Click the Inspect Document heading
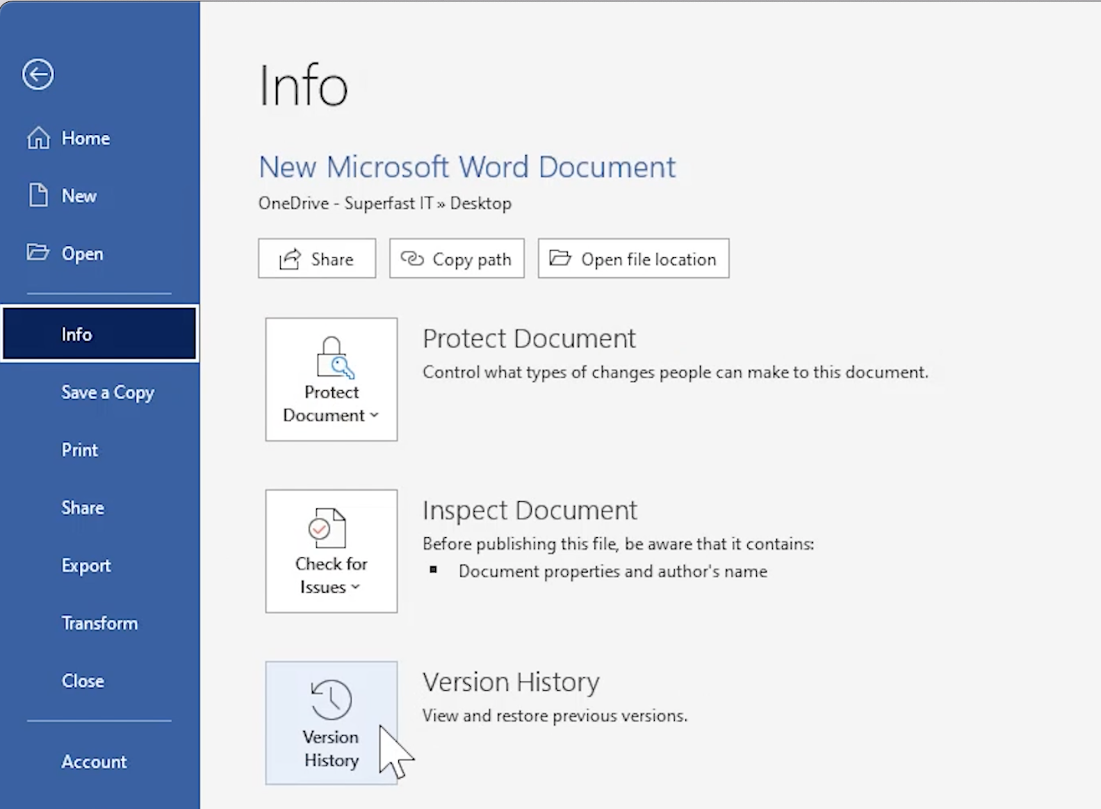The image size is (1101, 809). (530, 511)
